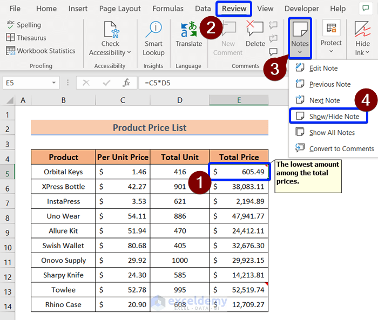The height and width of the screenshot is (320, 378).
Task: Open the Page Layout tab
Action: point(120,9)
